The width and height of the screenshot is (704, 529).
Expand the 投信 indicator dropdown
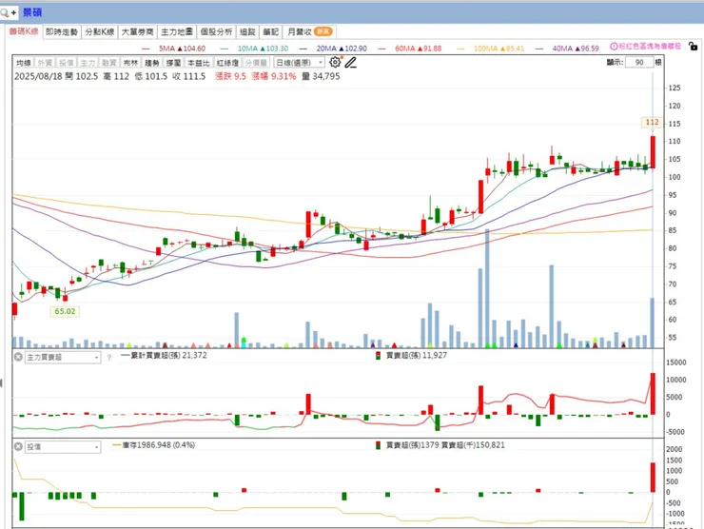click(x=63, y=447)
